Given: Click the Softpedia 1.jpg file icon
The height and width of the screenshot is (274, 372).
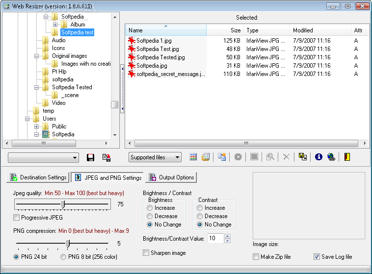Looking at the screenshot, I should pos(132,41).
